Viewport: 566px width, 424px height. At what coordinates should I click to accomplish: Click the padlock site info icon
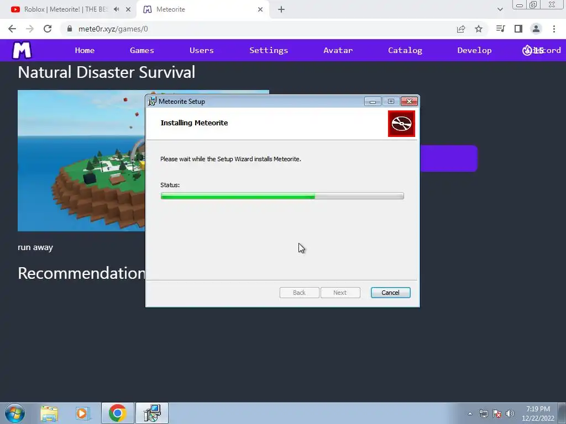(70, 29)
